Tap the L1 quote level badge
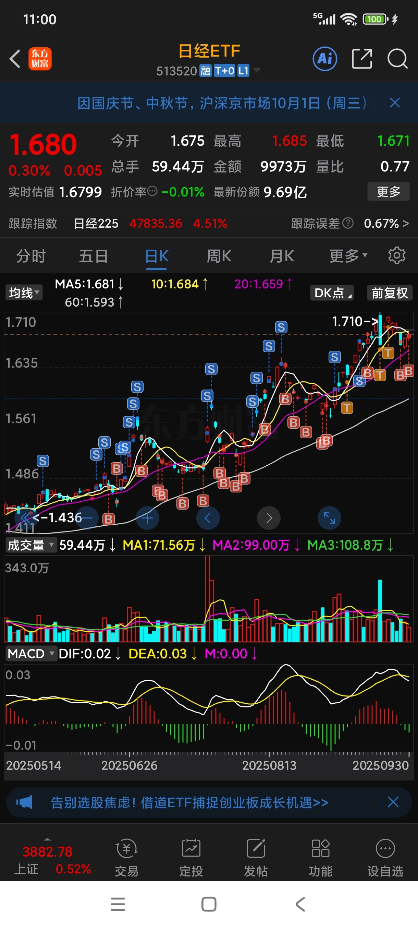Viewport: 418px width, 930px height. (x=244, y=71)
